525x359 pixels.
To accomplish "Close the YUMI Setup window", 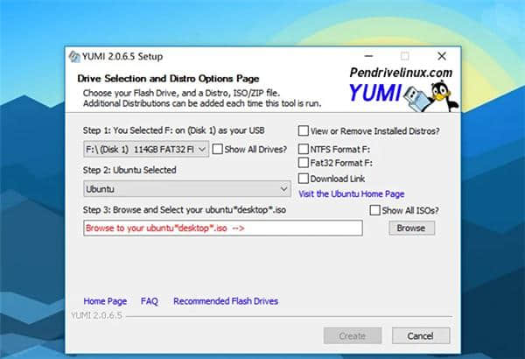I will coord(442,56).
